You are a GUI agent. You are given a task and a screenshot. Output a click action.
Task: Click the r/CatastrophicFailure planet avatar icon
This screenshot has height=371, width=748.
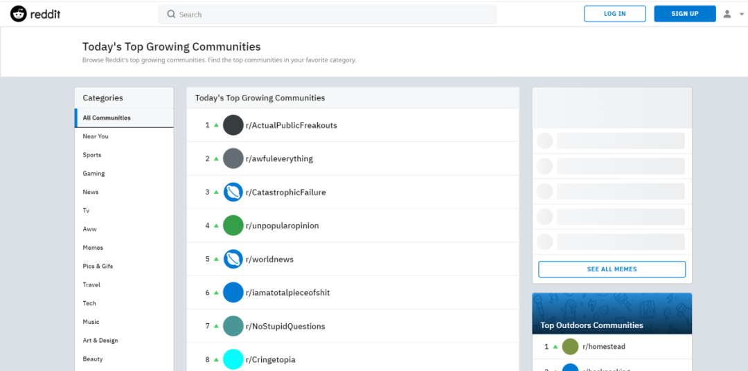(233, 192)
